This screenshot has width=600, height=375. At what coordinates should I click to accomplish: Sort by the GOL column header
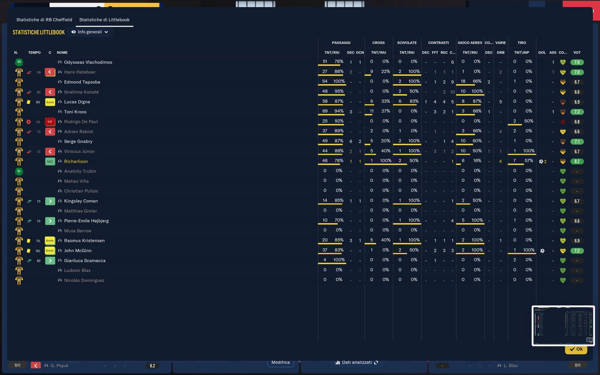coord(542,52)
